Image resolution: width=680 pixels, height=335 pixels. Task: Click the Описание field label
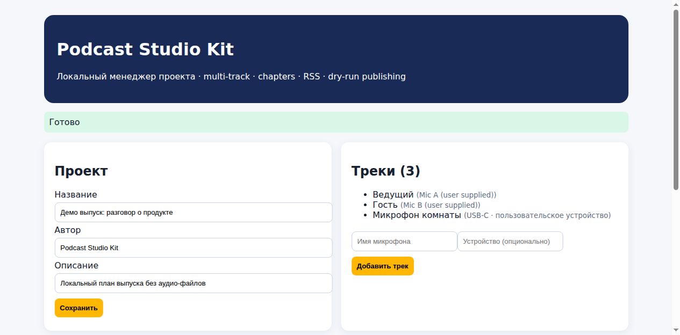76,265
